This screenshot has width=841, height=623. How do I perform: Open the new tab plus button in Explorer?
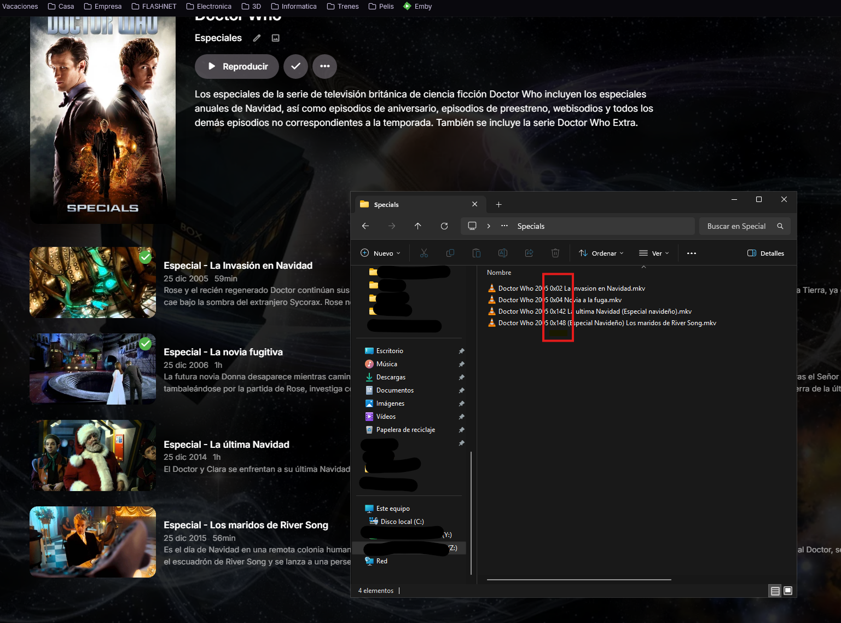point(498,205)
